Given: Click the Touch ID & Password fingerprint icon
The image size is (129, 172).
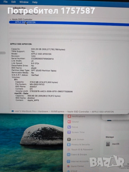Looking at the screenshot, I should coord(69,149).
